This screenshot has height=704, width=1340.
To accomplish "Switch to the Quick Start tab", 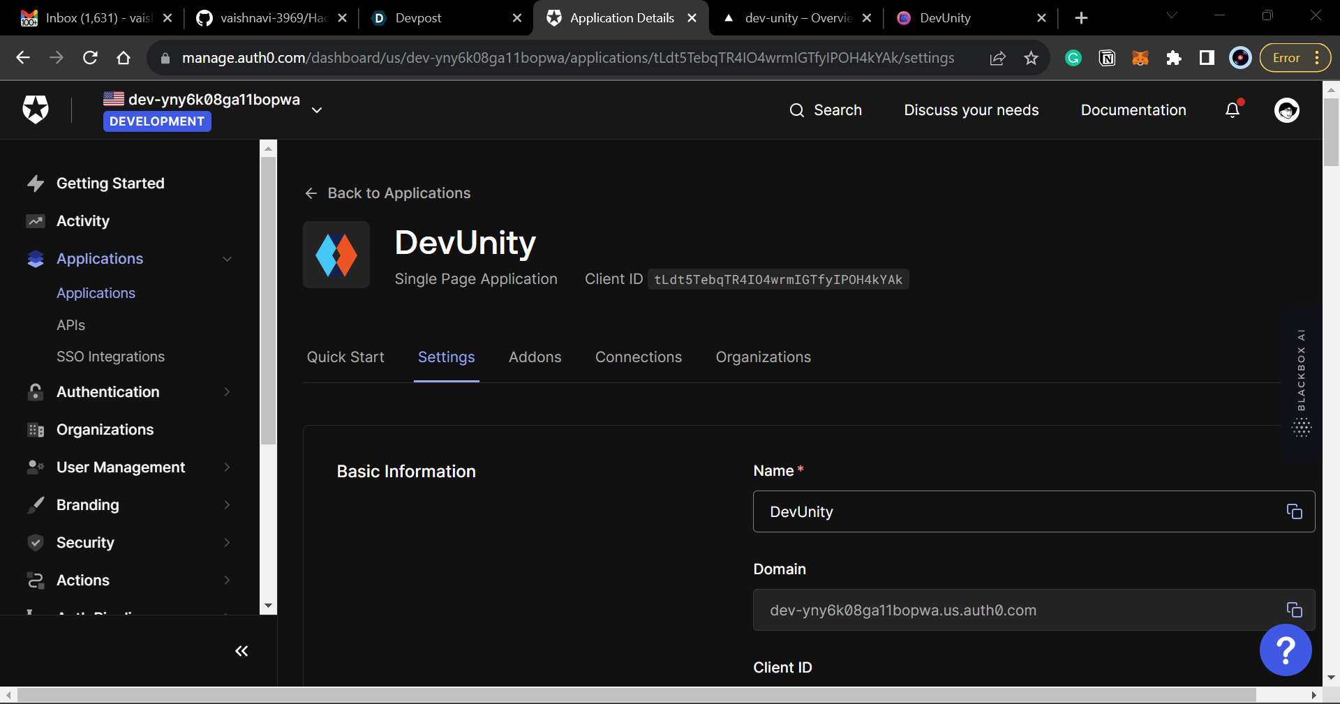I will click(x=345, y=357).
